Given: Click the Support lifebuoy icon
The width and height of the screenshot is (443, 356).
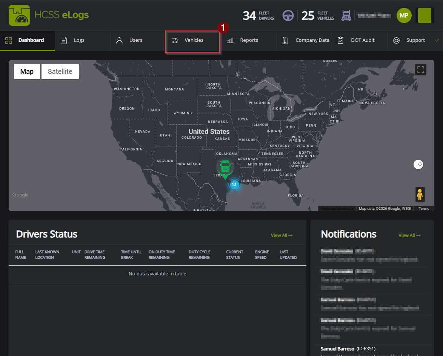Looking at the screenshot, I should pyautogui.click(x=396, y=40).
